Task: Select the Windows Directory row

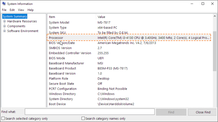Action: (x=130, y=94)
